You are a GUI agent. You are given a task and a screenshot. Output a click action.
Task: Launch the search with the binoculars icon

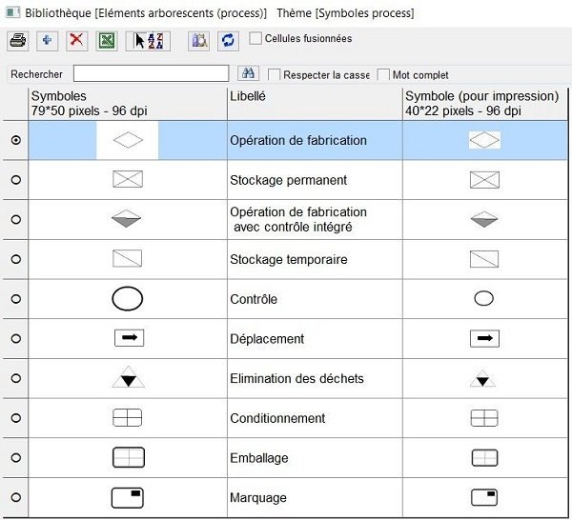coord(249,73)
